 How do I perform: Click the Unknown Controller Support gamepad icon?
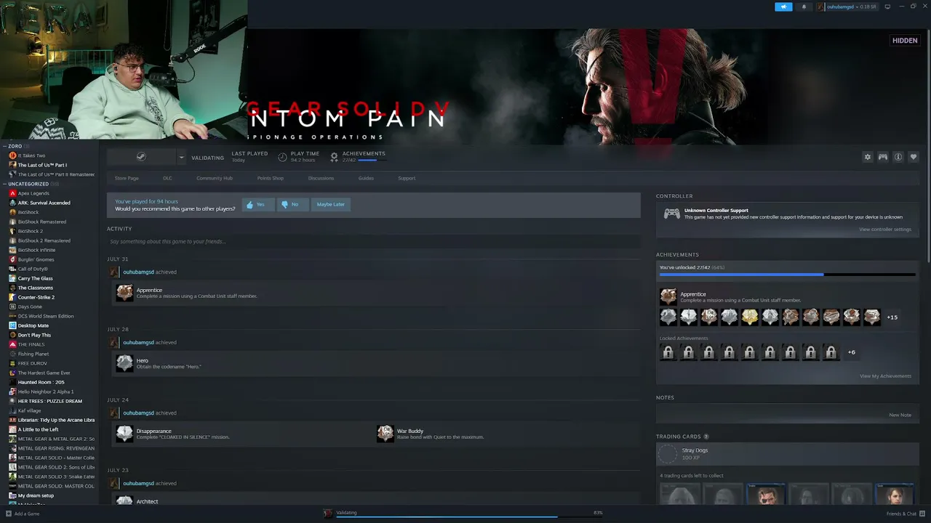672,214
